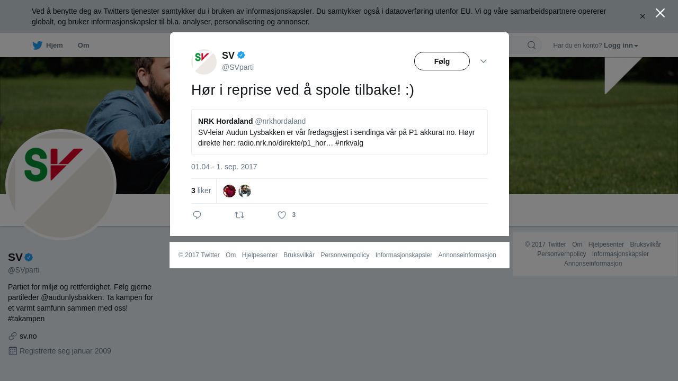
Task: Click SV avatar in tweet header
Action: coord(204,62)
